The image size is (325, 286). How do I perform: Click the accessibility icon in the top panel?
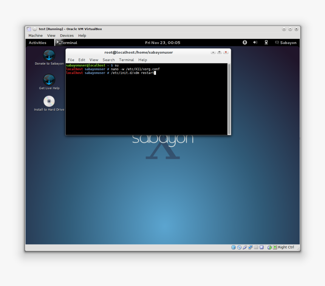(245, 43)
